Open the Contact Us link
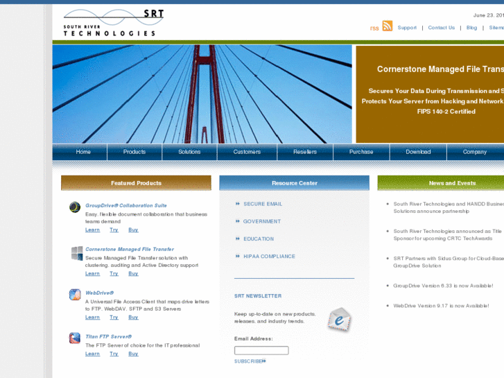Viewport: 504px width, 378px height. 442,28
